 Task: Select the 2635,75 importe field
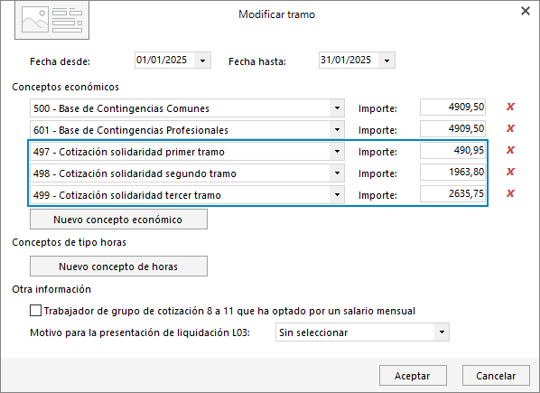pyautogui.click(x=452, y=194)
